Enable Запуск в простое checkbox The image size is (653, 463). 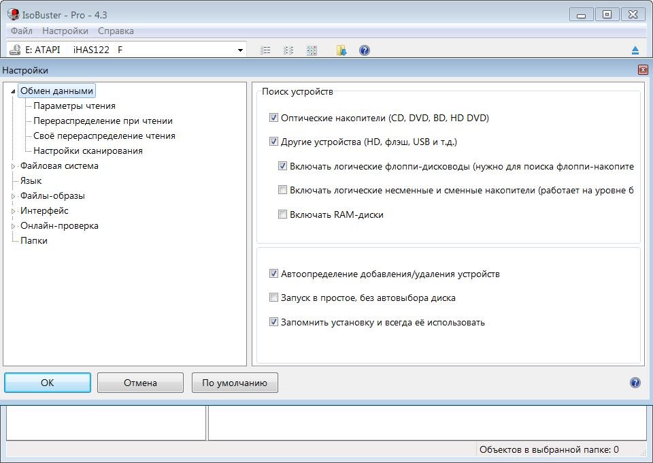(273, 297)
